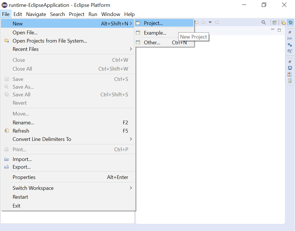Open the Console view monitor icon
The width and height of the screenshot is (295, 231).
coord(290,67)
